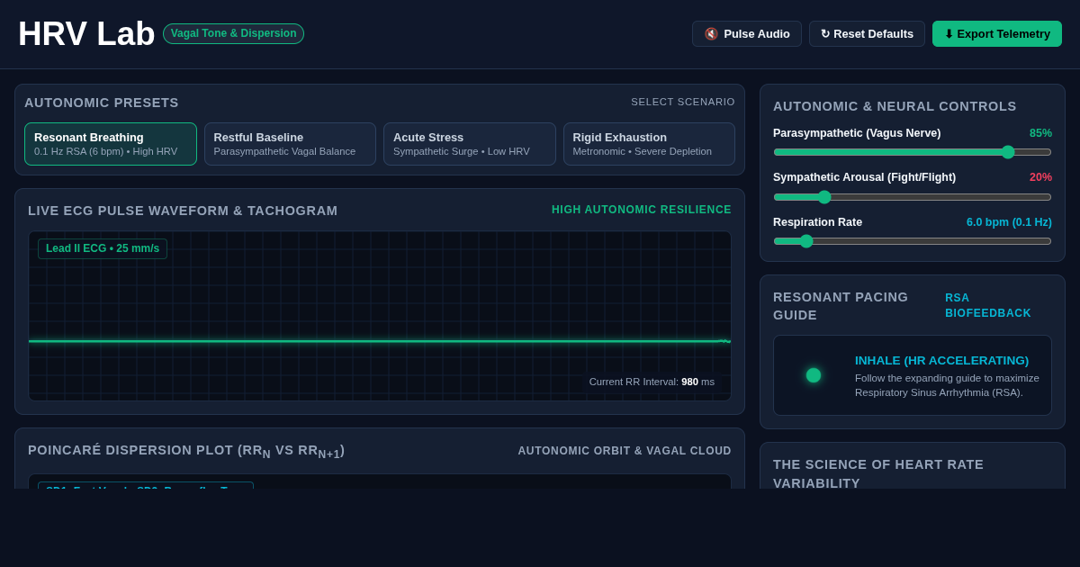Viewport: 1080px width, 567px height.
Task: Click the Lead II ECG 25 mm/s label
Action: pos(103,248)
